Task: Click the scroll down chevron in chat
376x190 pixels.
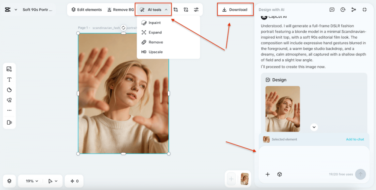Action: [314, 127]
